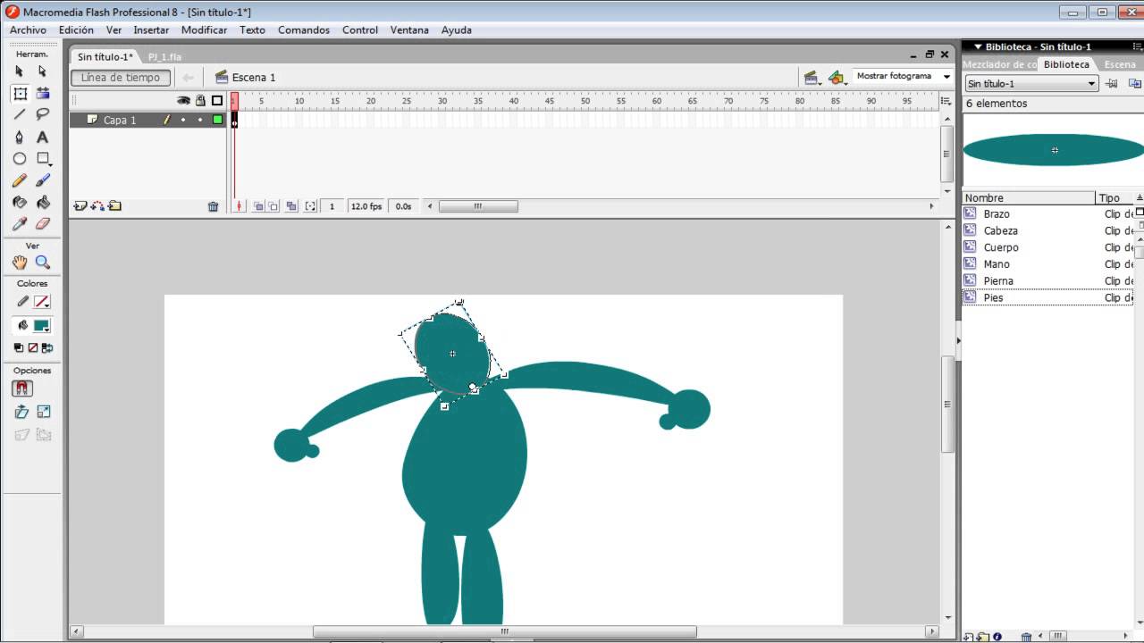Switch to Mezclador de colores tab
Viewport: 1144px width, 643px height.
tap(999, 64)
